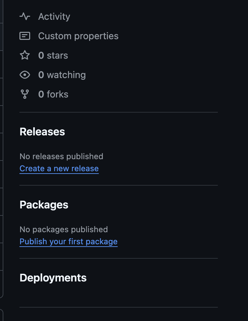Click the No packages published text

tap(64, 230)
